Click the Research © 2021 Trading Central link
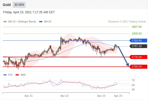Viewport: 148px width, 100px height. coord(127,22)
